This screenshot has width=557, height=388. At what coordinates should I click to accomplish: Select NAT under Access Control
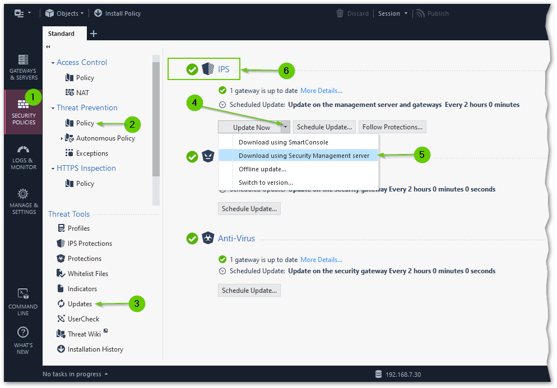click(77, 92)
